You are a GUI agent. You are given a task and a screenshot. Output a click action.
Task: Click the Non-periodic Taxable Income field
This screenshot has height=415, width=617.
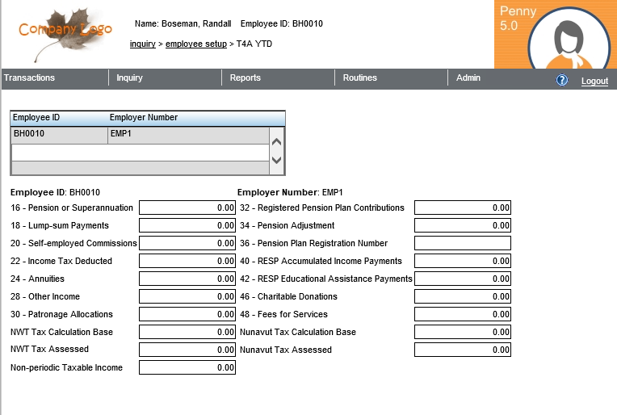(187, 367)
